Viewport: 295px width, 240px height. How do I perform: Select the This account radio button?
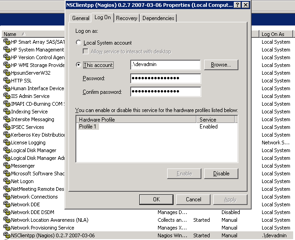(x=79, y=65)
